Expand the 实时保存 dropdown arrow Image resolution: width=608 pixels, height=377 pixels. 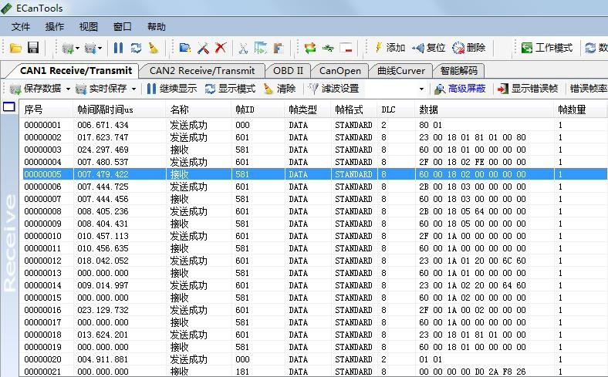[133, 89]
